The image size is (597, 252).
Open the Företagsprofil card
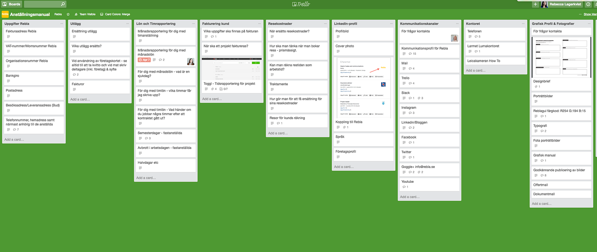[x=363, y=154]
